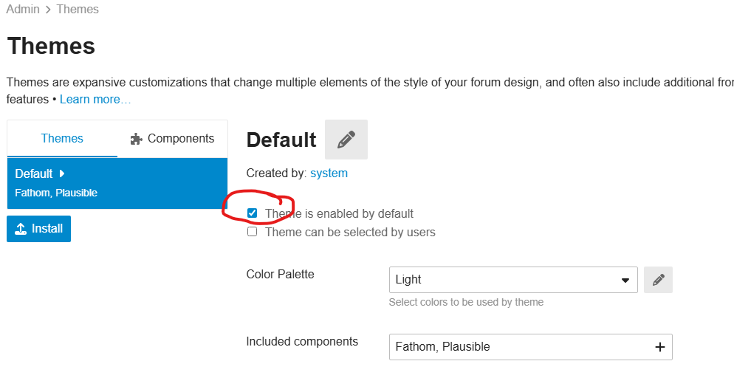Switch to the Themes tab
This screenshot has width=734, height=378.
click(62, 139)
